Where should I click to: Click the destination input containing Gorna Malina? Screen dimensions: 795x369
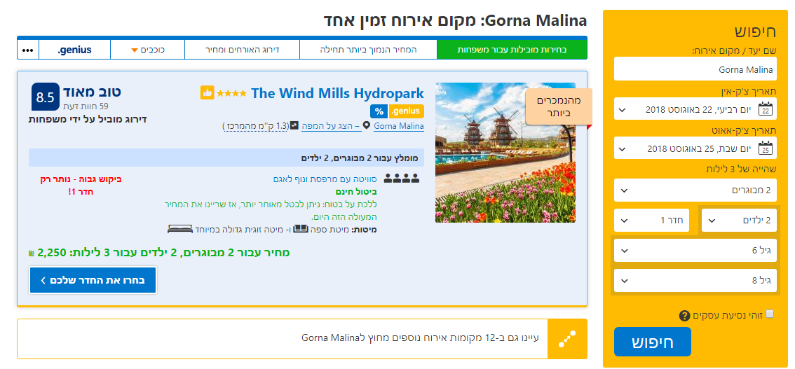[695, 69]
